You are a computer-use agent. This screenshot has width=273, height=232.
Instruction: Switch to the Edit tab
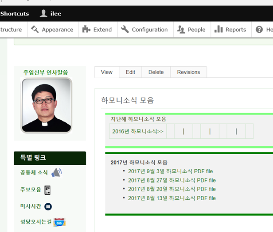click(x=130, y=72)
